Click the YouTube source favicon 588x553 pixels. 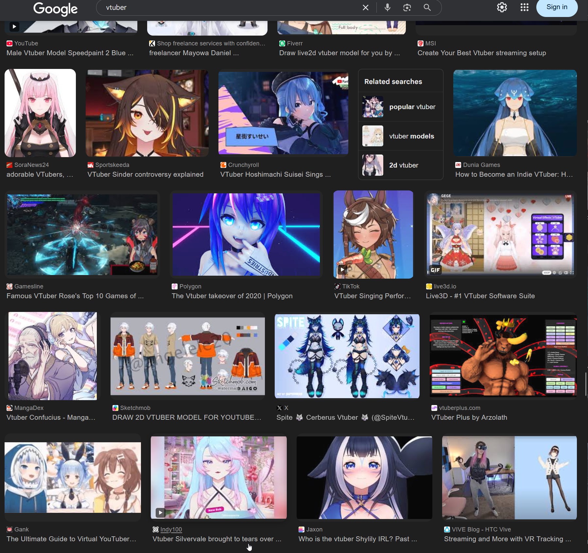(x=9, y=43)
